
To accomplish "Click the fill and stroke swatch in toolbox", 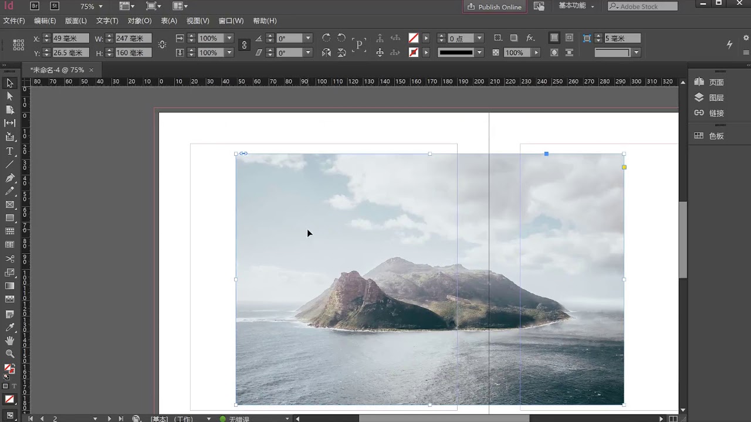I will (9, 369).
